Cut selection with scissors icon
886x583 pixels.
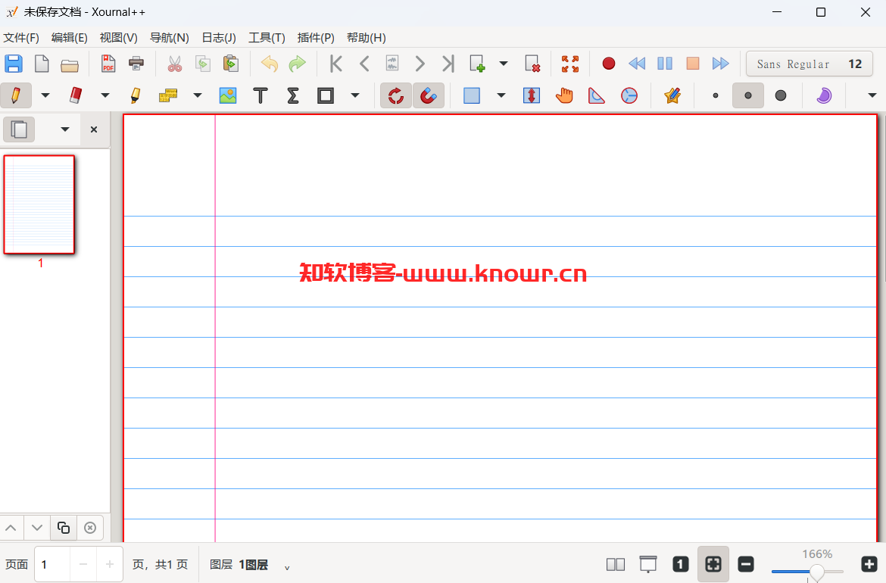pos(175,64)
